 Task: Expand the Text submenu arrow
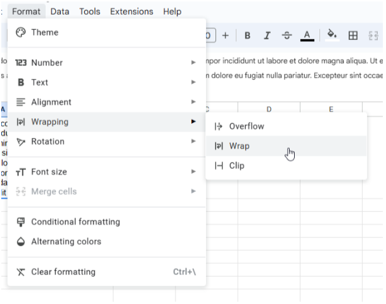(193, 82)
